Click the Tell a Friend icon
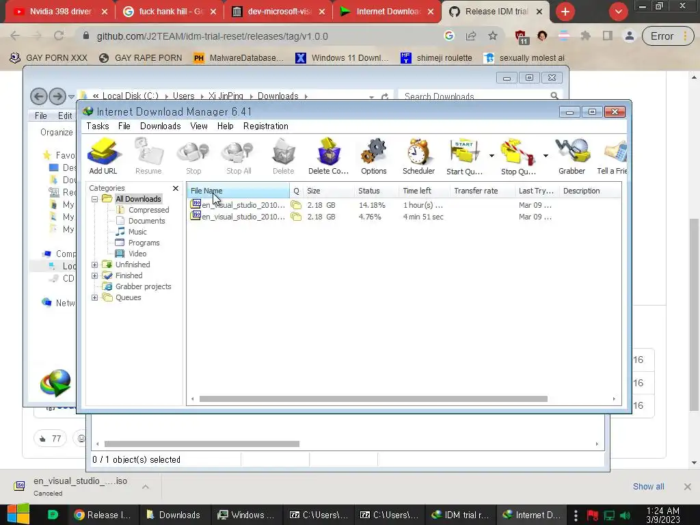The image size is (700, 525). pyautogui.click(x=612, y=157)
